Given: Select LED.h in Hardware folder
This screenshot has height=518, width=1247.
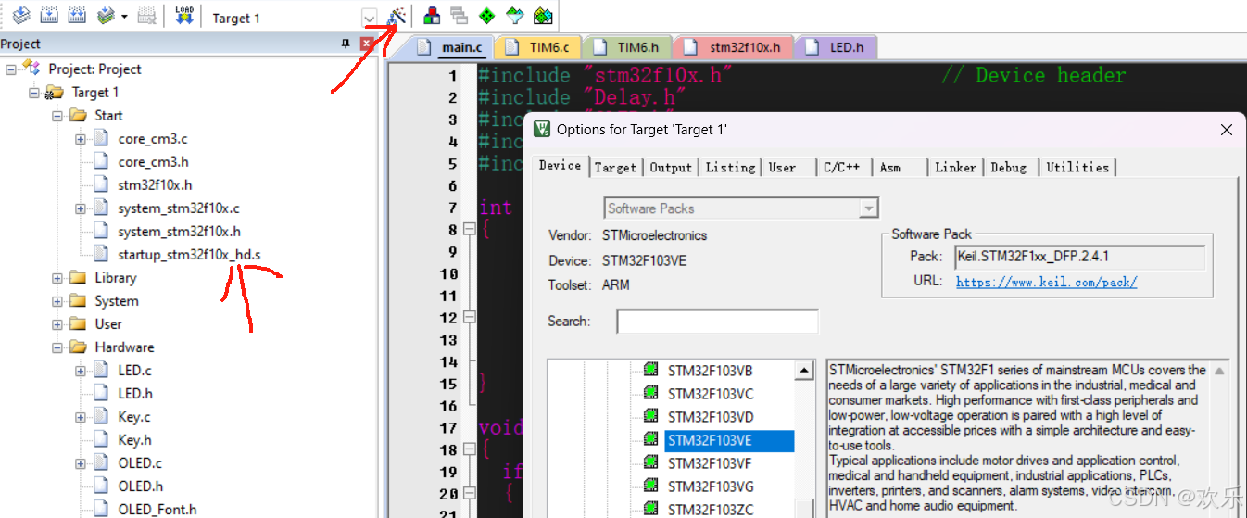Looking at the screenshot, I should (x=135, y=393).
